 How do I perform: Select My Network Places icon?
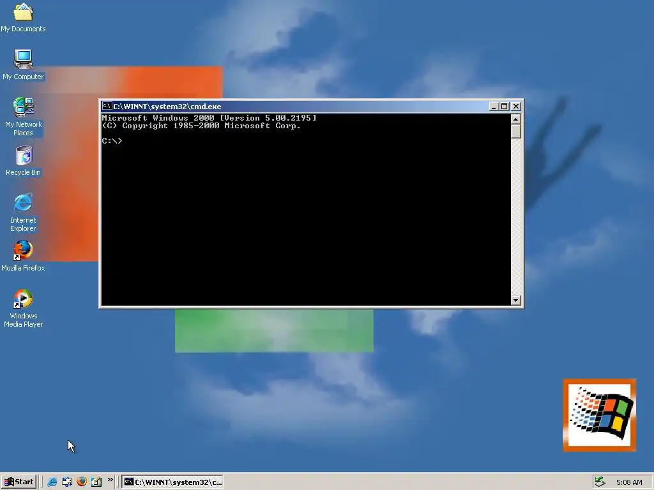[x=24, y=116]
